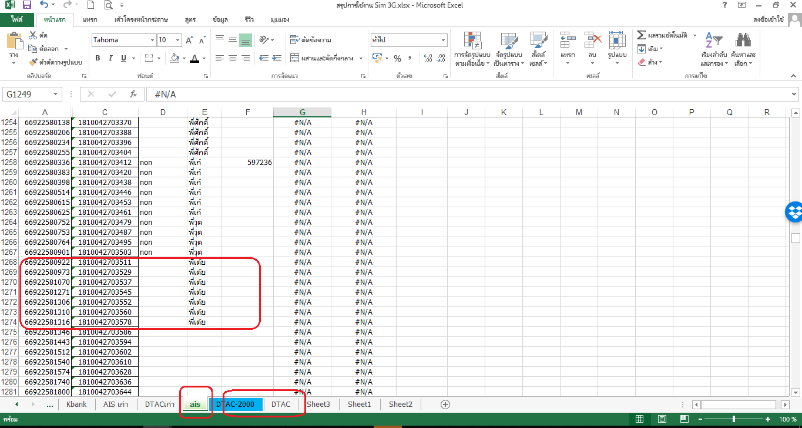
Task: Select column G header
Action: click(302, 112)
